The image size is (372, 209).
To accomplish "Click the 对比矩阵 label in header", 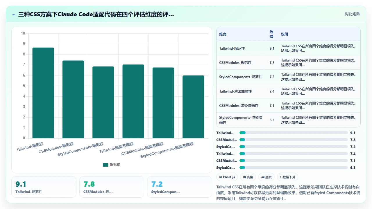I will 352,14.
